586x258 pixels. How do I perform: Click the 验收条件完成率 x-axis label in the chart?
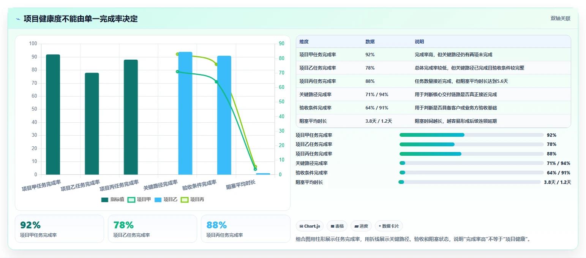[199, 185]
